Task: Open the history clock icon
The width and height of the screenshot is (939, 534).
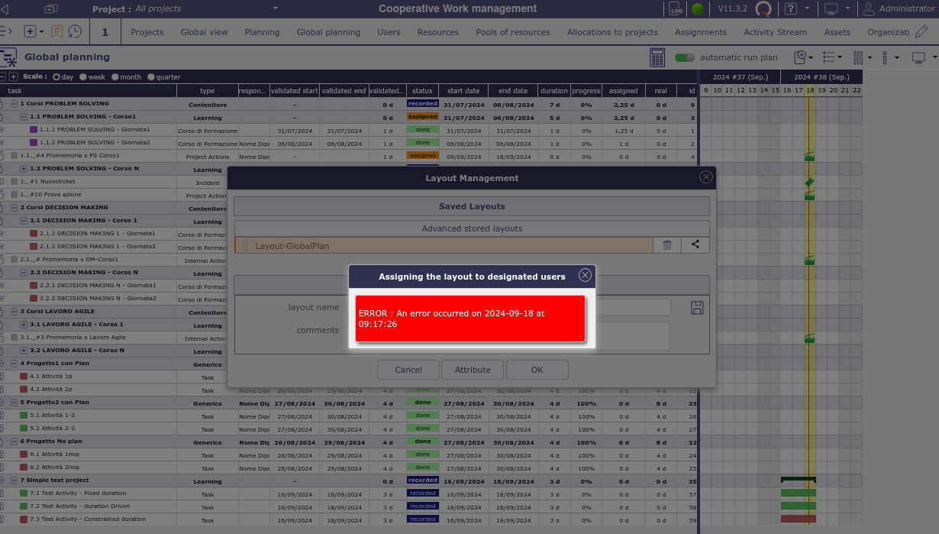Action: (x=75, y=32)
